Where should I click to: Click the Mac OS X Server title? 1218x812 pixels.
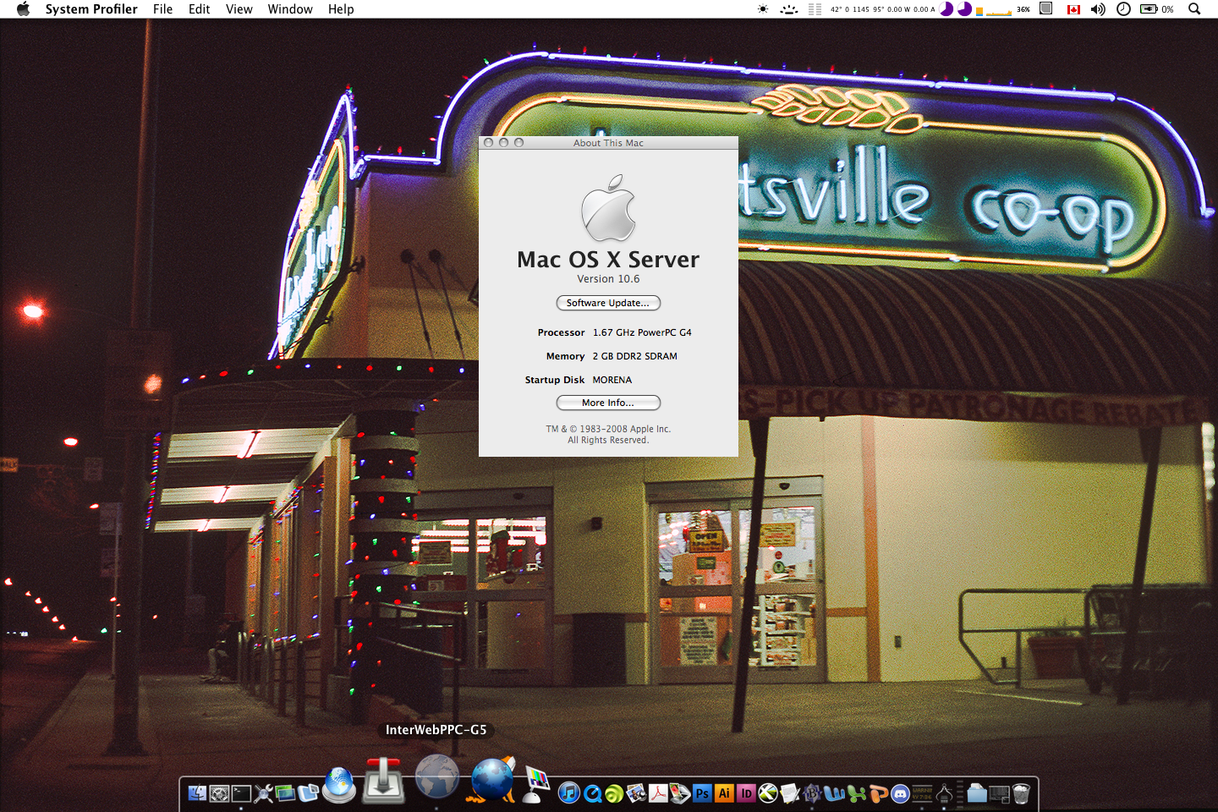[608, 260]
